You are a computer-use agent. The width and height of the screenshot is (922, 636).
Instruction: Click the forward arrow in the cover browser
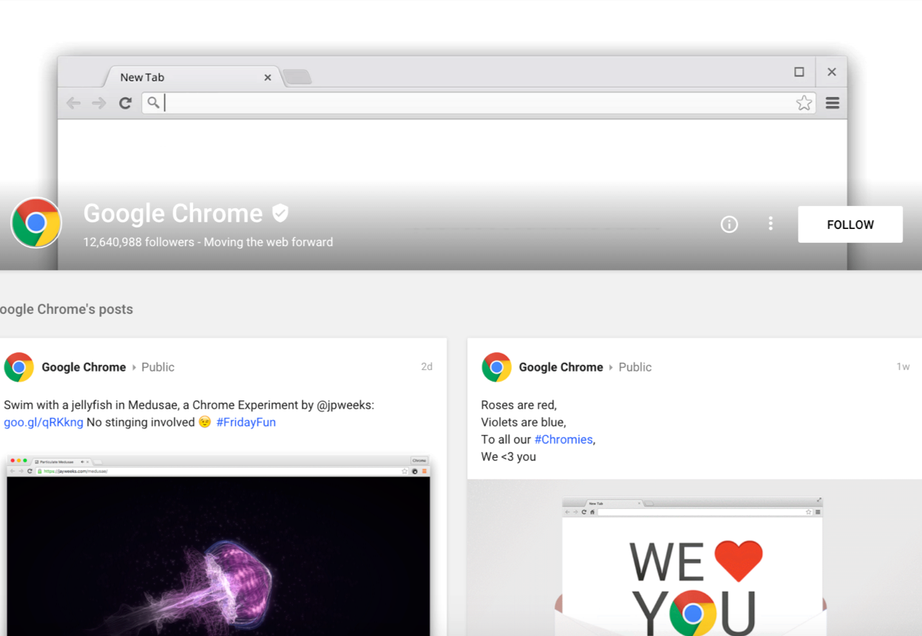[99, 103]
